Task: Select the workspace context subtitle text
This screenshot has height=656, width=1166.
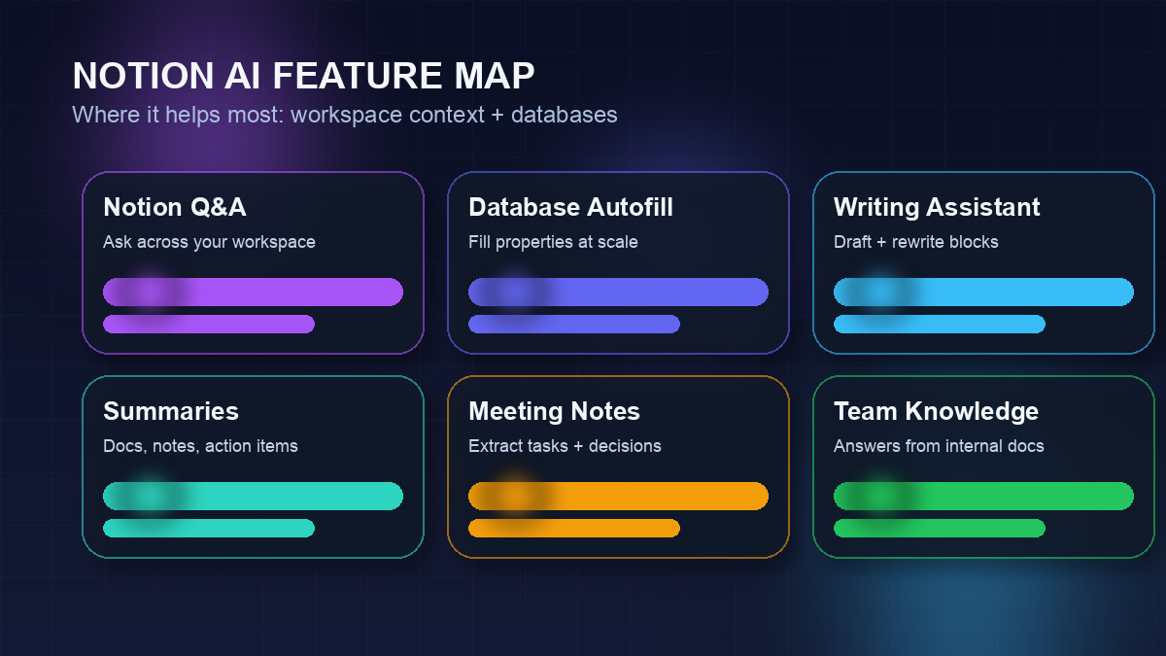Action: 344,115
